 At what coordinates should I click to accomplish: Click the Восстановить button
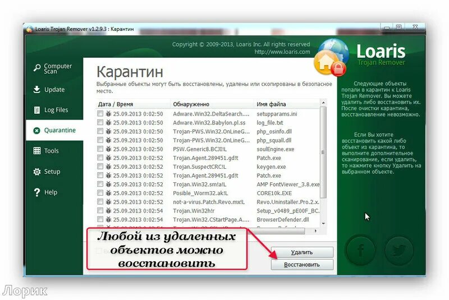(302, 265)
